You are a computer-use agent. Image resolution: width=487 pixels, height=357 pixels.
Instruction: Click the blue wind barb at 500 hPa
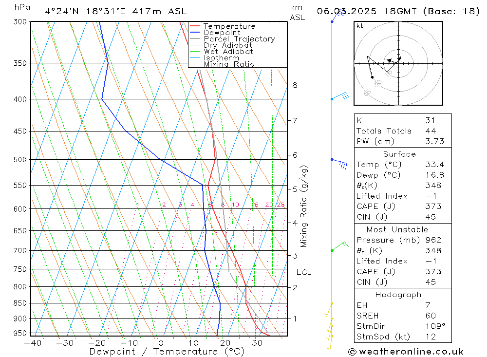click(x=339, y=164)
